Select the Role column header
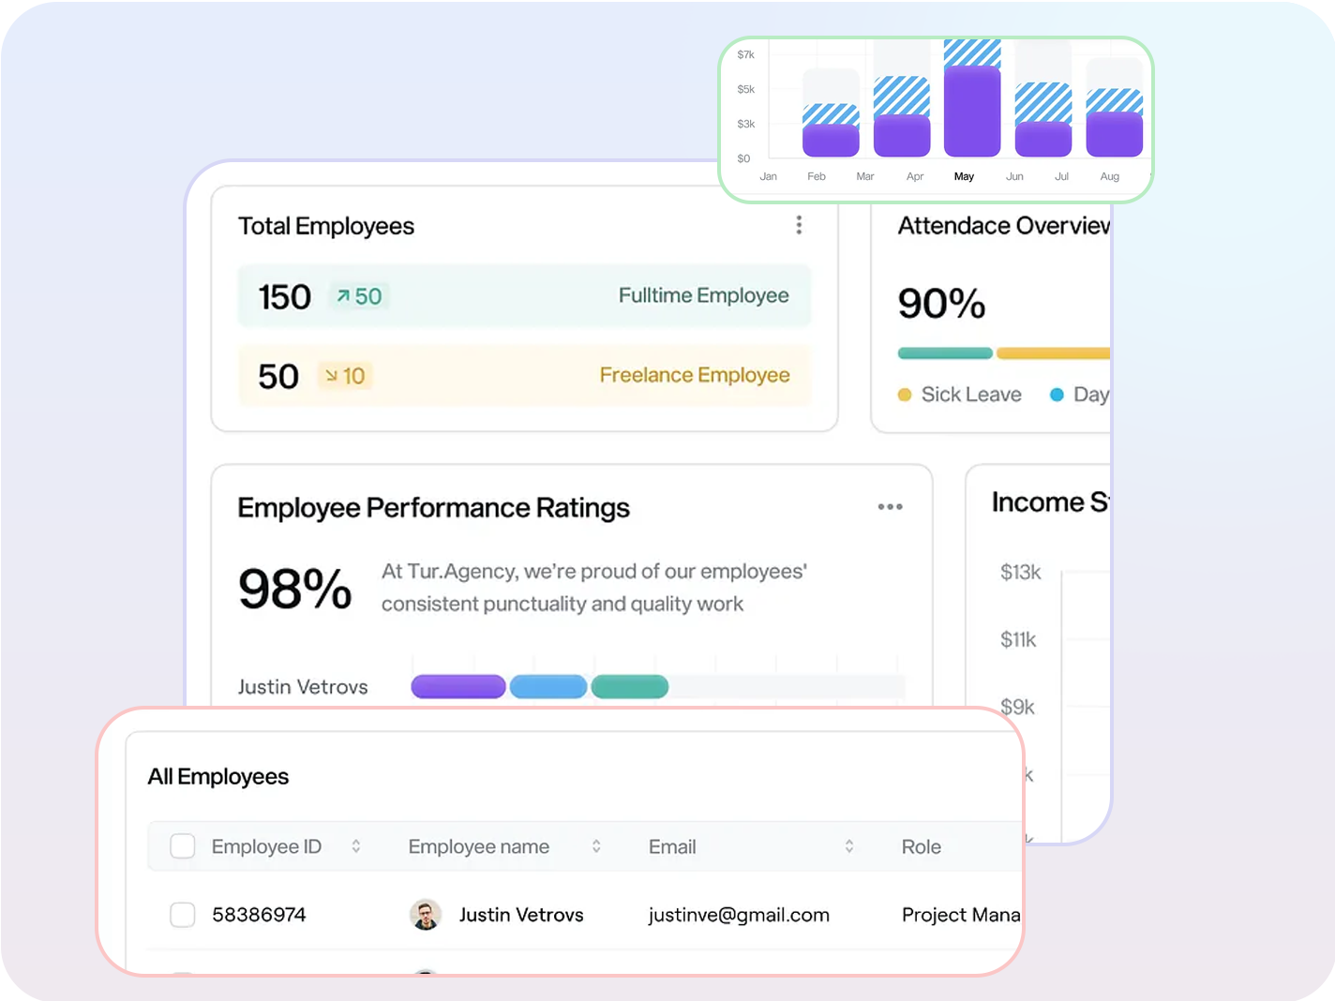 (921, 847)
